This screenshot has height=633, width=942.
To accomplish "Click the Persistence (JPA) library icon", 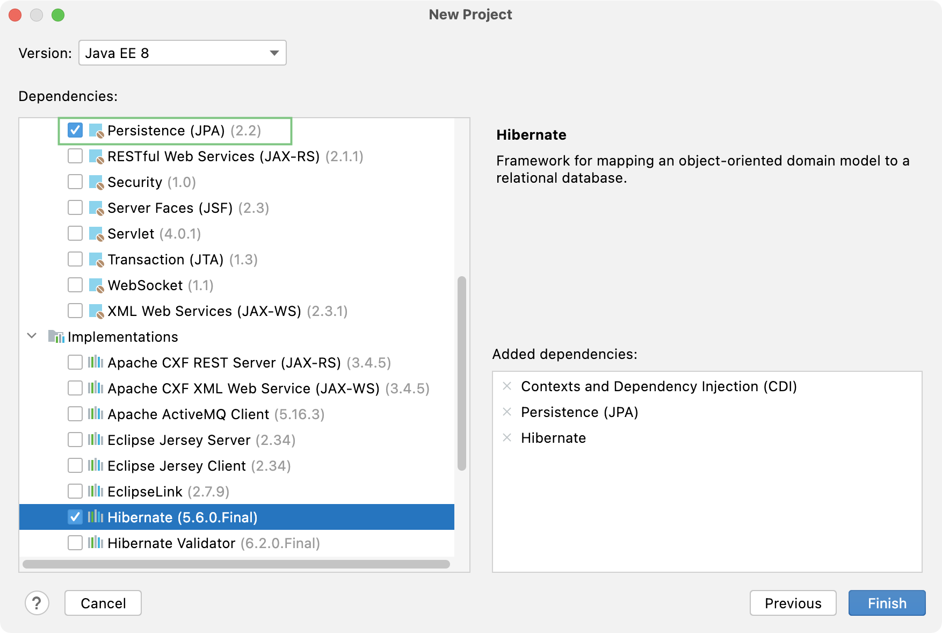I will (x=96, y=131).
